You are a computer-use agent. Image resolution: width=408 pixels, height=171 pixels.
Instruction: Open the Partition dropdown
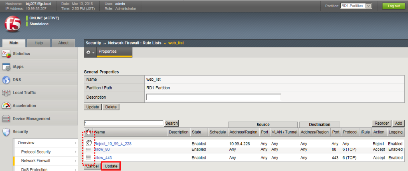pos(356,6)
